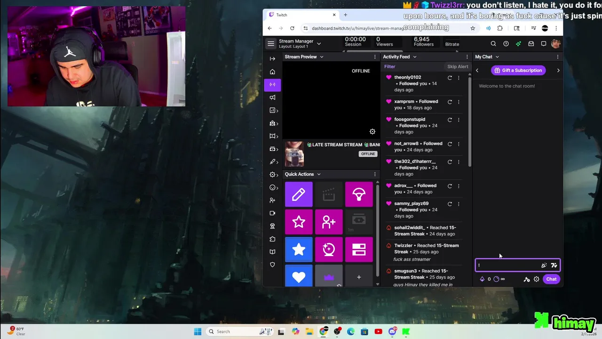Click the Raid Channel parachute quick action

click(359, 194)
